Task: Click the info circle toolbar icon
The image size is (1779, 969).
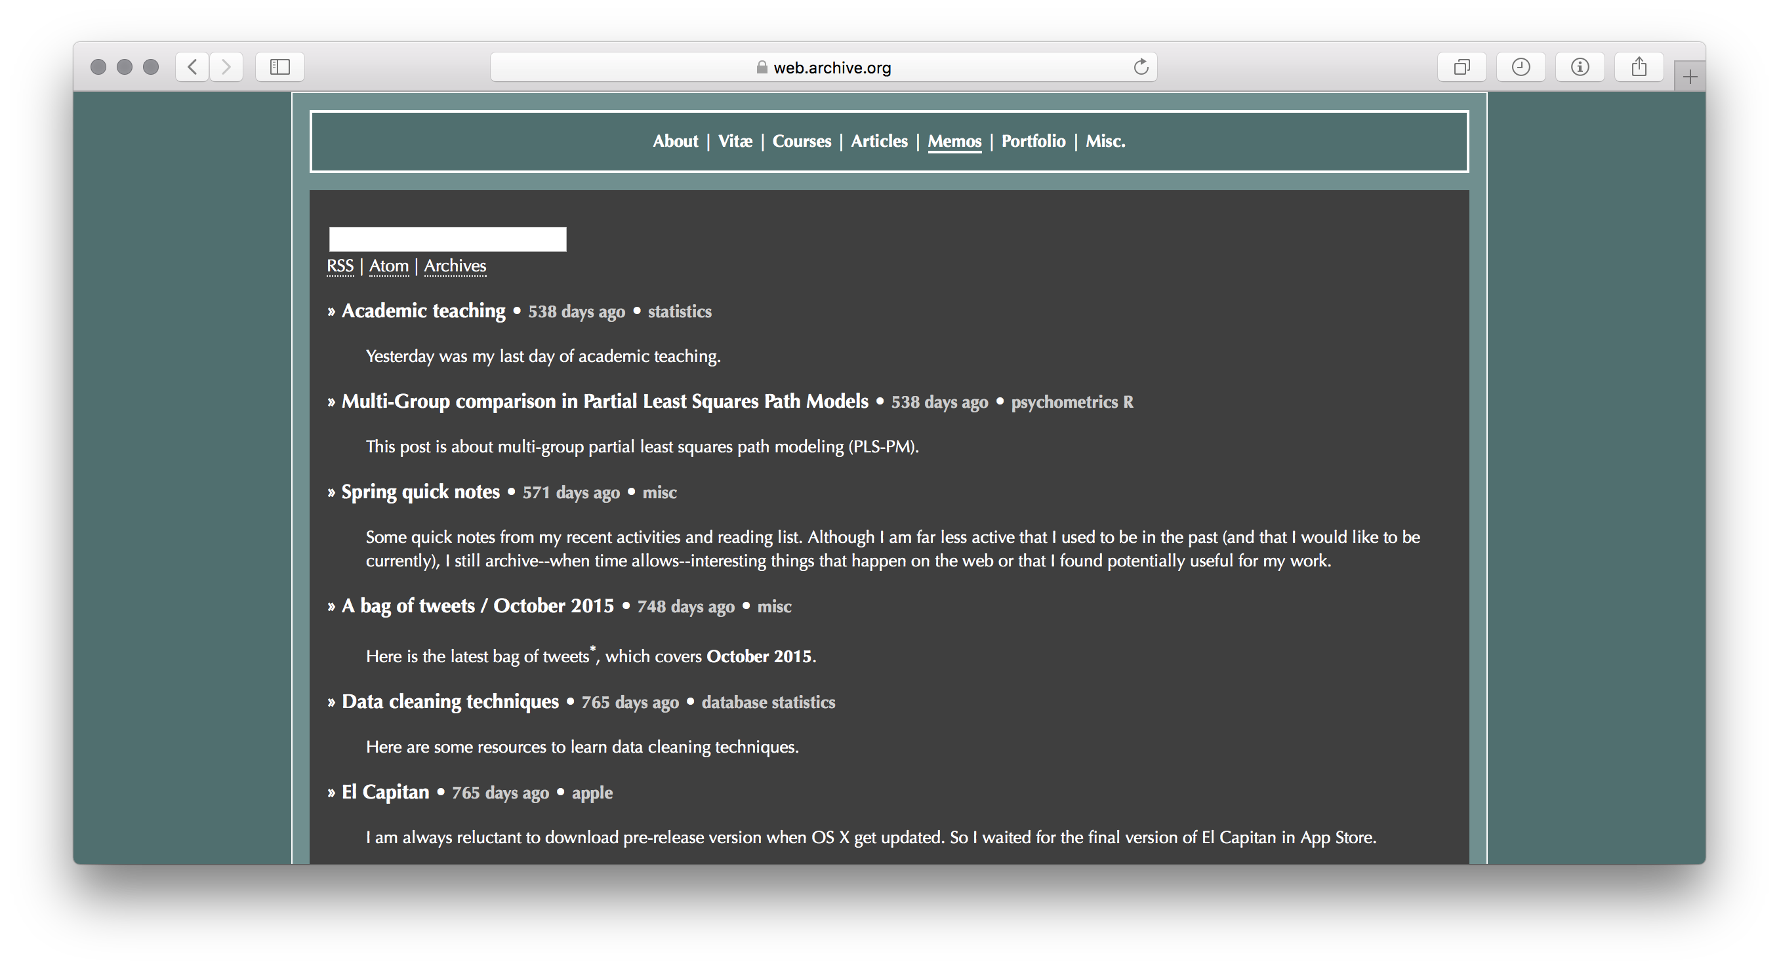Action: coord(1580,67)
